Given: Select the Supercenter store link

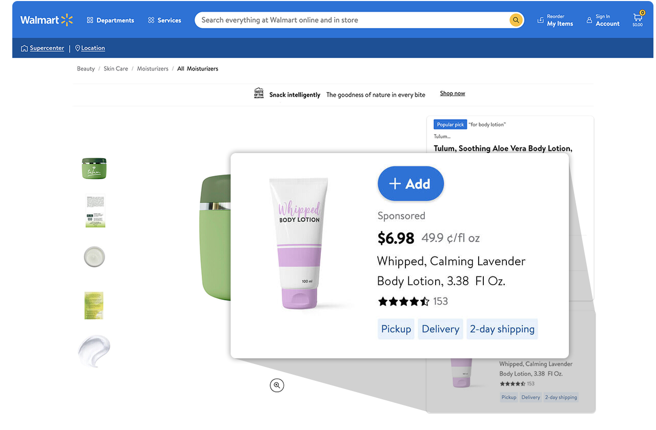Looking at the screenshot, I should click(x=43, y=48).
